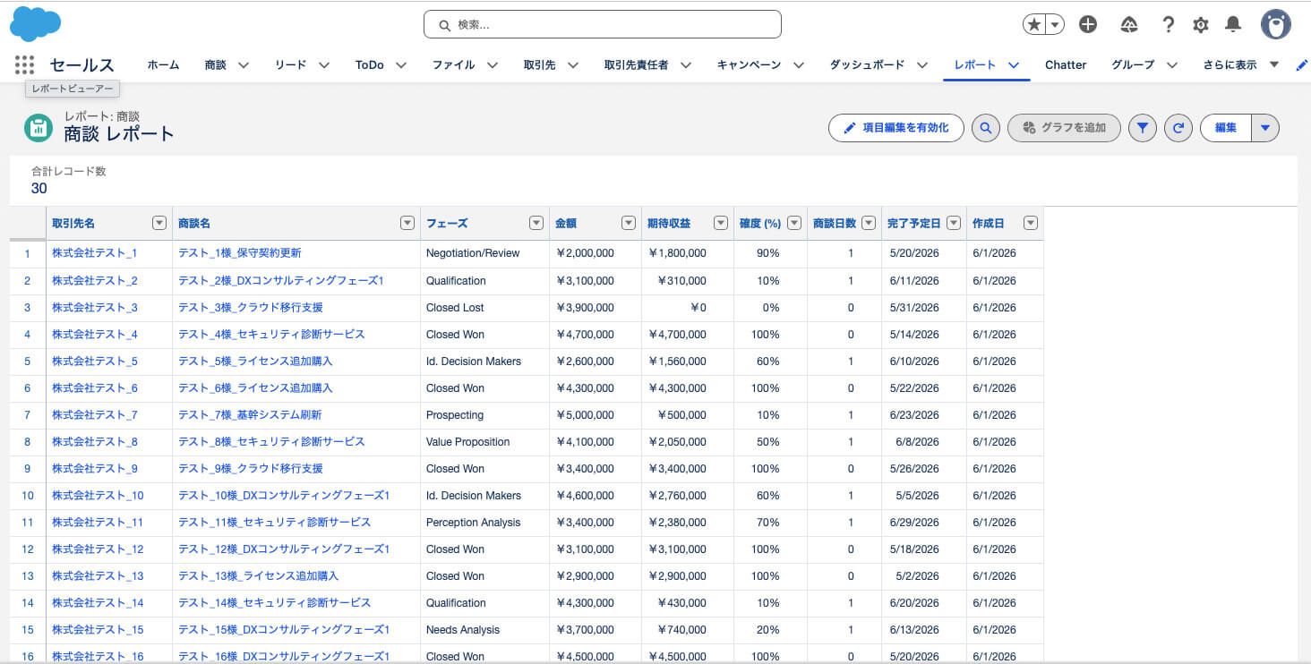The width and height of the screenshot is (1311, 664).
Task: Expand the 商談 tab chevron
Action: coord(243,64)
